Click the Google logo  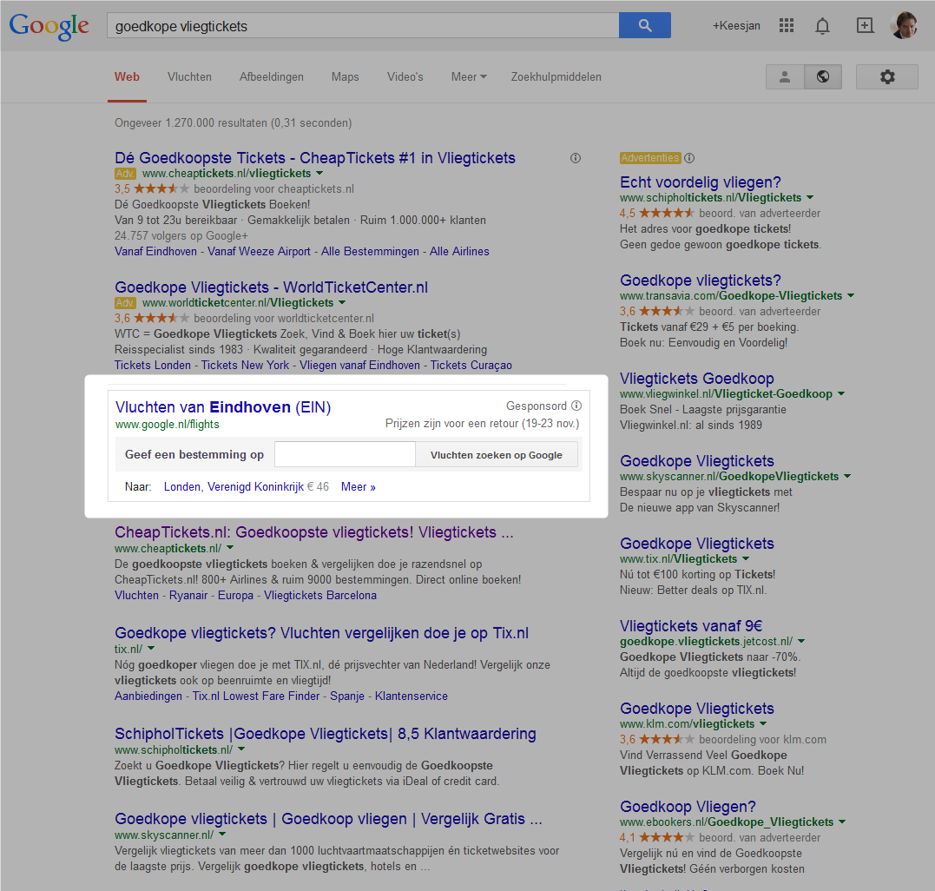[49, 26]
